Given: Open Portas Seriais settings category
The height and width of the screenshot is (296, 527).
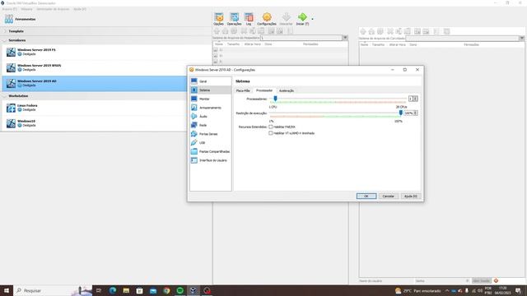Looking at the screenshot, I should click(210, 133).
